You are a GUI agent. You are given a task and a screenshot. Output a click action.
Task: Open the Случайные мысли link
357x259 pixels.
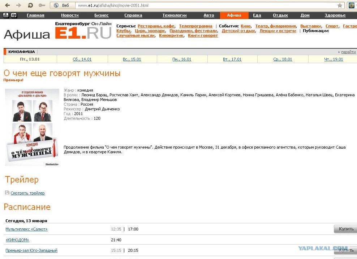pyautogui.click(x=136, y=35)
